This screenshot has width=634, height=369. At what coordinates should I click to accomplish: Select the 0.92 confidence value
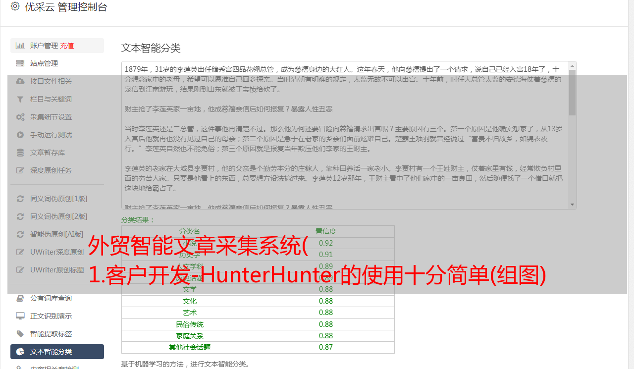[x=326, y=243]
